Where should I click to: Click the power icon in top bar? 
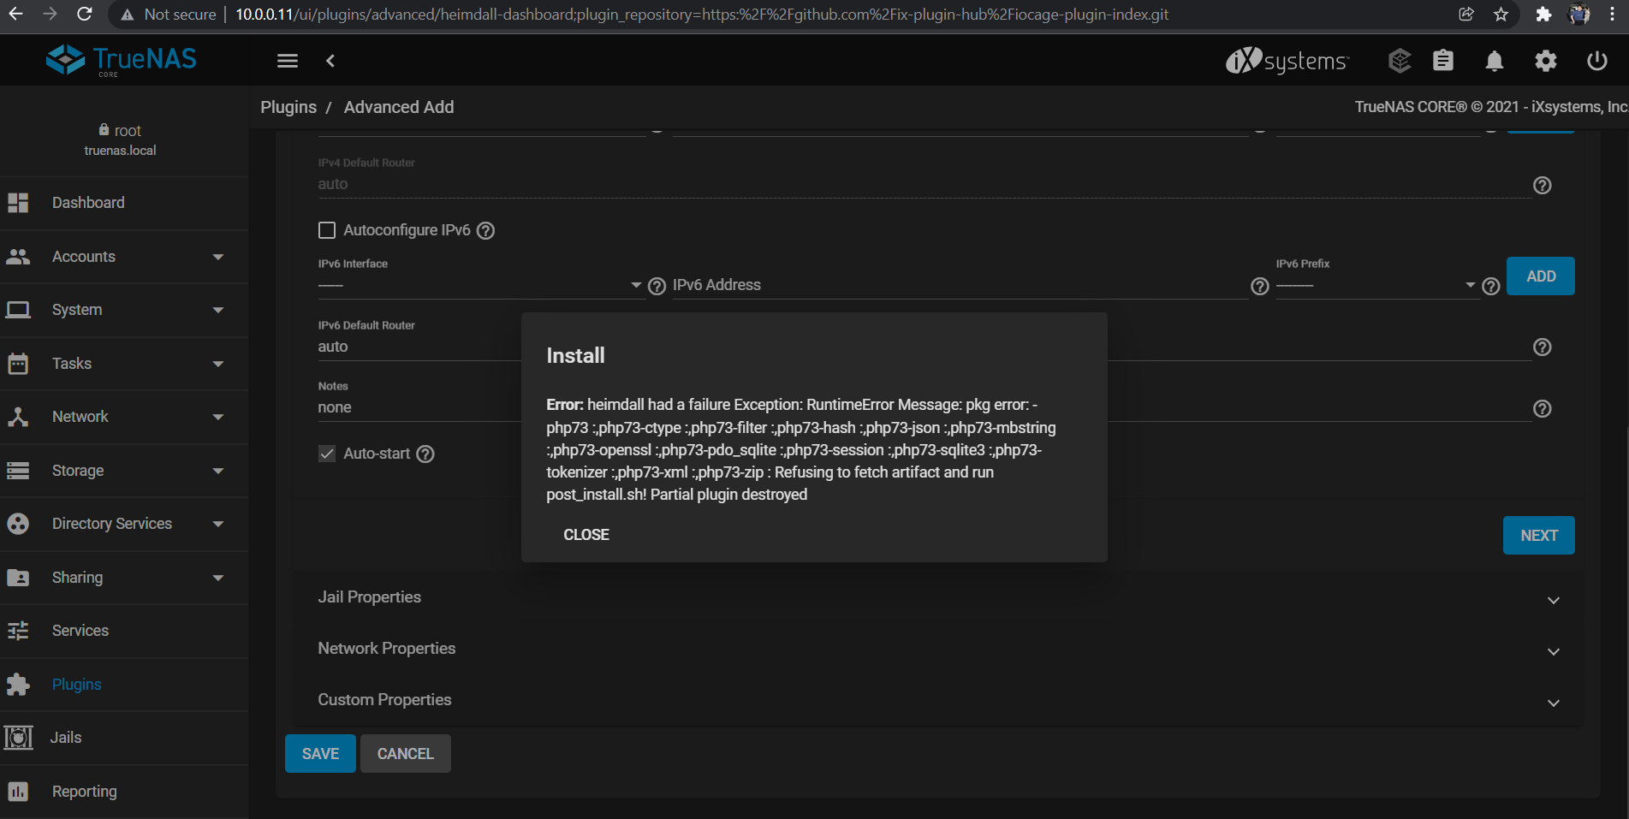(x=1597, y=61)
